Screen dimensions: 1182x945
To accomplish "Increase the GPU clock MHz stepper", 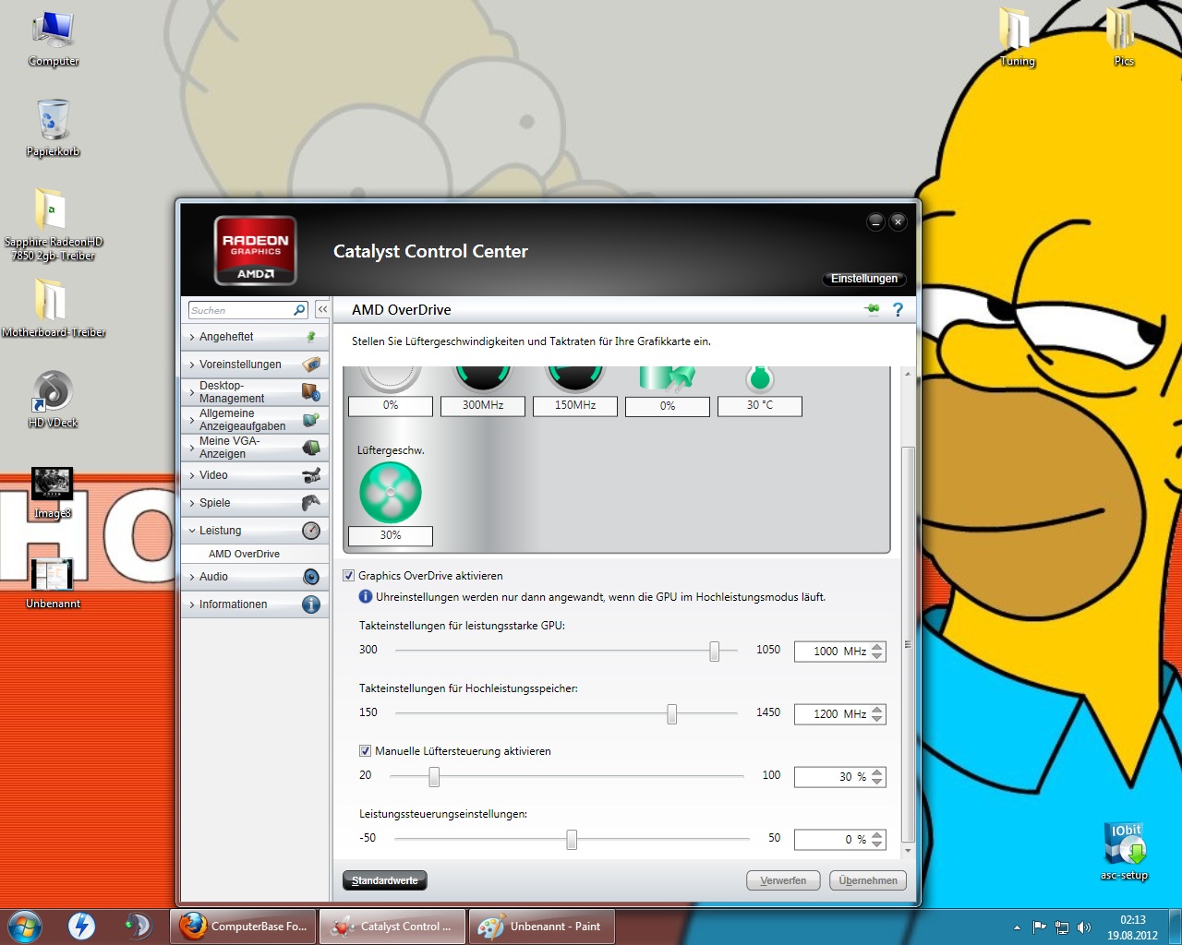I will click(877, 647).
